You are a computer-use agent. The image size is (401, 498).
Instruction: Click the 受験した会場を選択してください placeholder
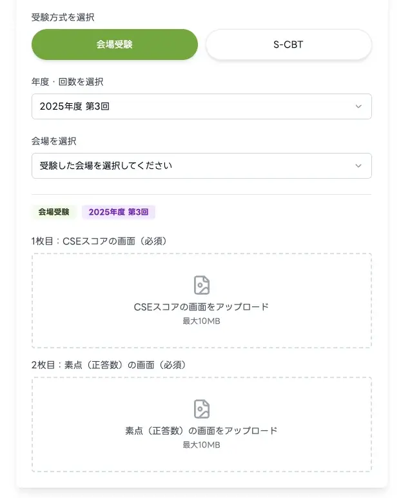click(106, 166)
